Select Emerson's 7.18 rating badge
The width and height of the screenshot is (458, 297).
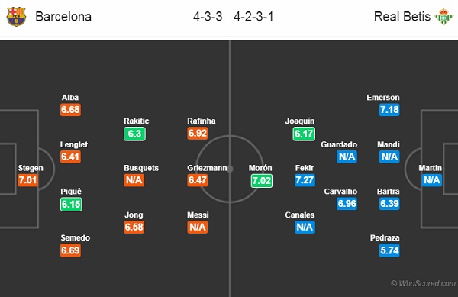[x=389, y=110]
